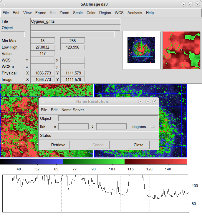Open the WCS menu

[119, 13]
